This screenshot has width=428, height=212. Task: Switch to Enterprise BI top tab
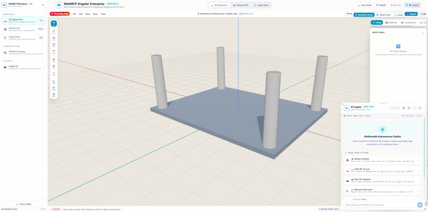coord(241,5)
